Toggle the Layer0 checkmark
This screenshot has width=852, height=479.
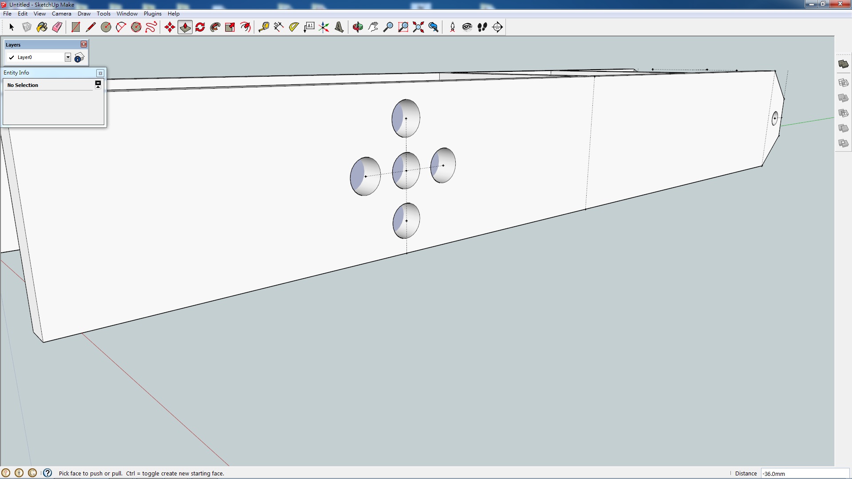pyautogui.click(x=12, y=57)
